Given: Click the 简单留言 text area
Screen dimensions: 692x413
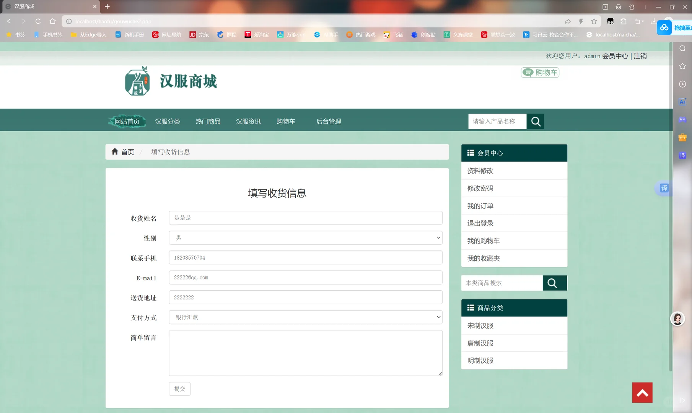Looking at the screenshot, I should [x=306, y=353].
